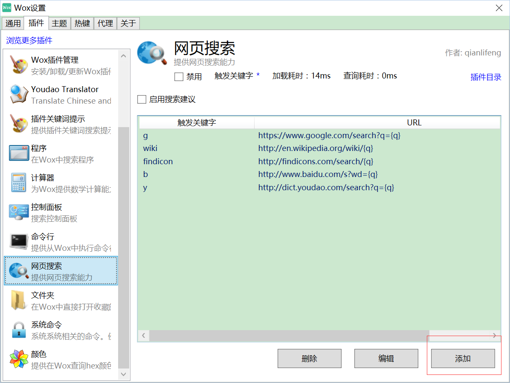Click table horizontal scroll left arrow

pyautogui.click(x=143, y=335)
